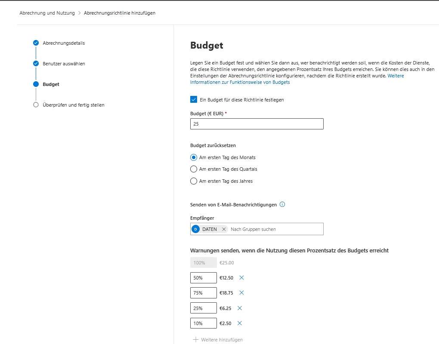Select Am ersten Tag des Quartals
Screen dimensions: 439x344
point(194,169)
